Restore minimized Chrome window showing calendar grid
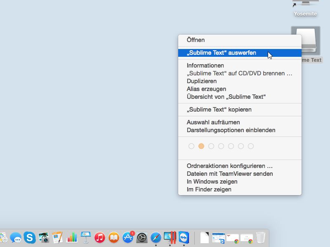This screenshot has height=247, width=330. (x=247, y=239)
